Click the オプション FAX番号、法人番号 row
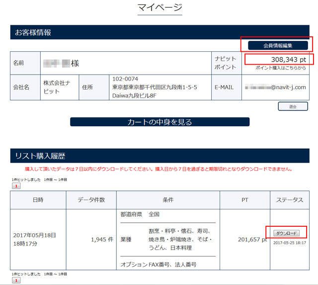Screen dimensions: 318x285 pyautogui.click(x=159, y=265)
